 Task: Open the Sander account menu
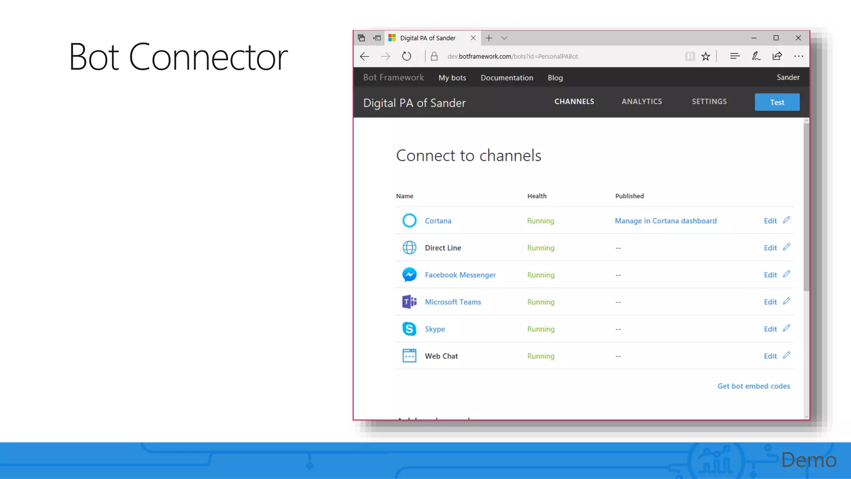[x=788, y=77]
